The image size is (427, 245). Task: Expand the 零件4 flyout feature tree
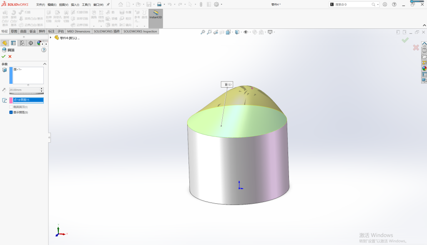(x=50, y=38)
